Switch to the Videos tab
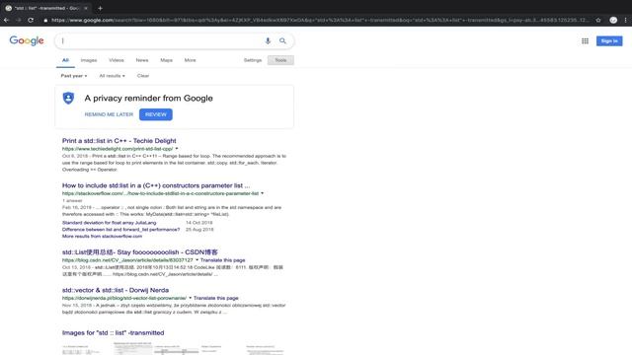The width and height of the screenshot is (632, 355). click(x=117, y=60)
